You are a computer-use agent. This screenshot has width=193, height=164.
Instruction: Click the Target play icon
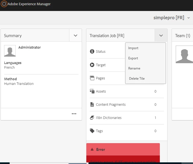pos(92,65)
